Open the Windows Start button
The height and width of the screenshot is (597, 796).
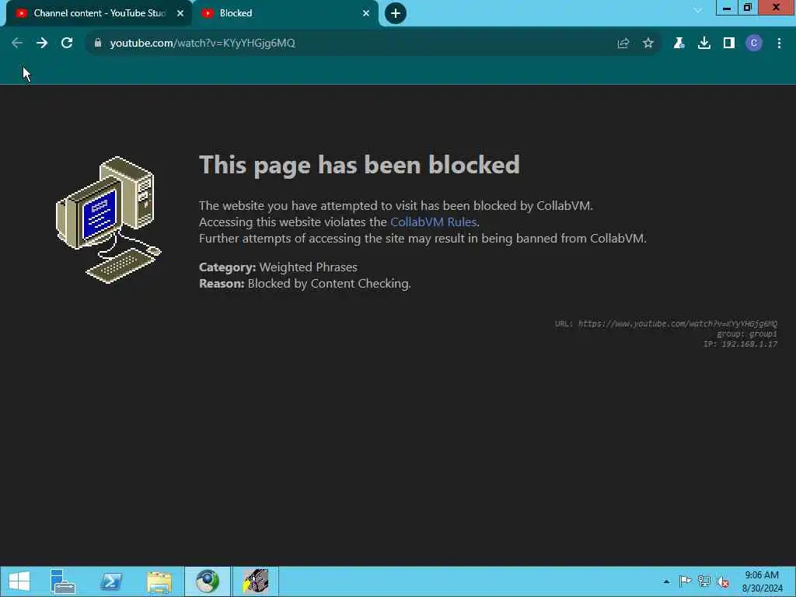[19, 581]
